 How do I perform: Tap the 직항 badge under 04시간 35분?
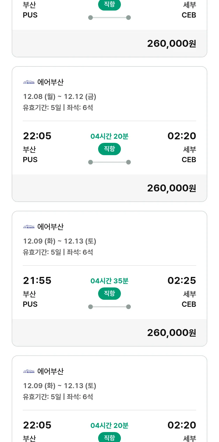pyautogui.click(x=109, y=294)
